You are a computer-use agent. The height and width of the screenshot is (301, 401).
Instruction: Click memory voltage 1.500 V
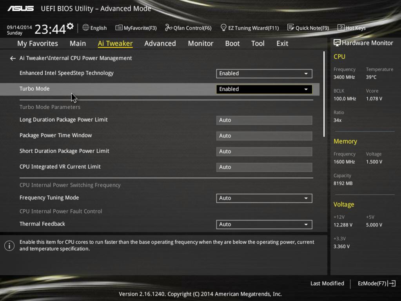pos(374,162)
